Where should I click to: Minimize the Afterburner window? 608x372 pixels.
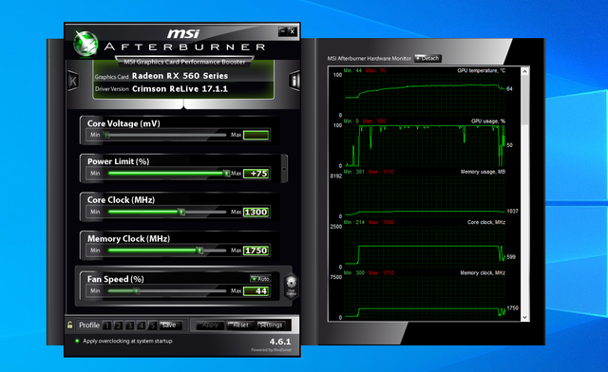pyautogui.click(x=283, y=31)
